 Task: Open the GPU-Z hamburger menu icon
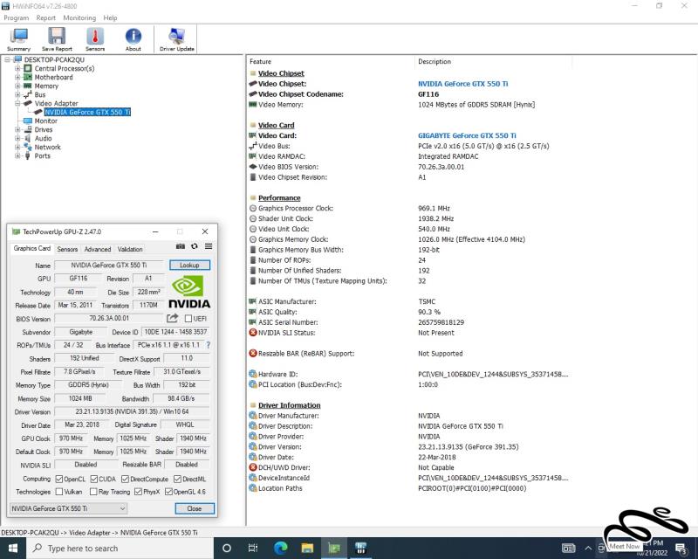tap(209, 246)
